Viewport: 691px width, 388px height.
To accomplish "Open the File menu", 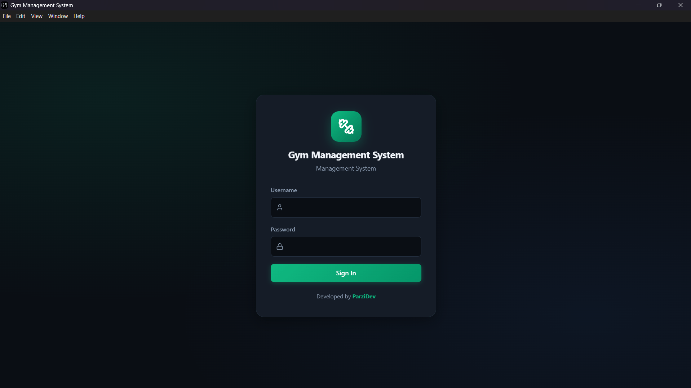I will tap(7, 16).
